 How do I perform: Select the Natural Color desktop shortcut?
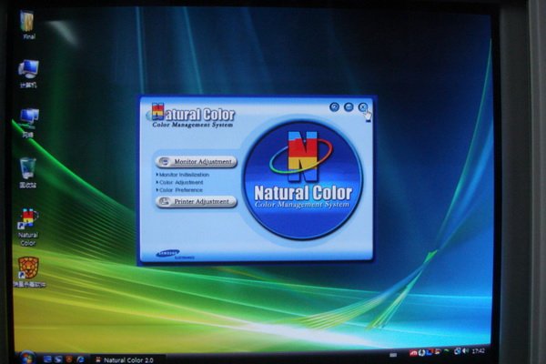tap(28, 227)
